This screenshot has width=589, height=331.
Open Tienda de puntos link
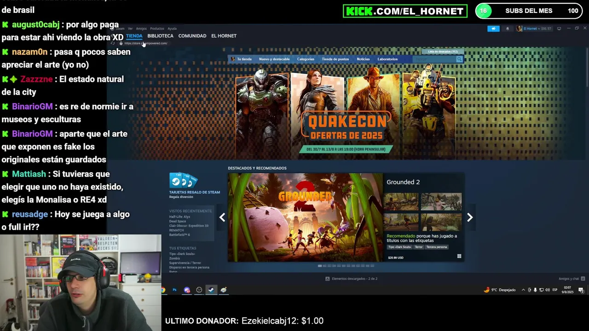[x=335, y=59]
